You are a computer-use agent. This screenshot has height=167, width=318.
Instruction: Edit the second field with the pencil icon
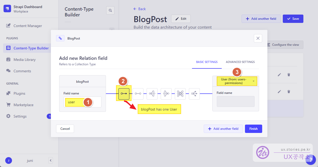[279, 92]
